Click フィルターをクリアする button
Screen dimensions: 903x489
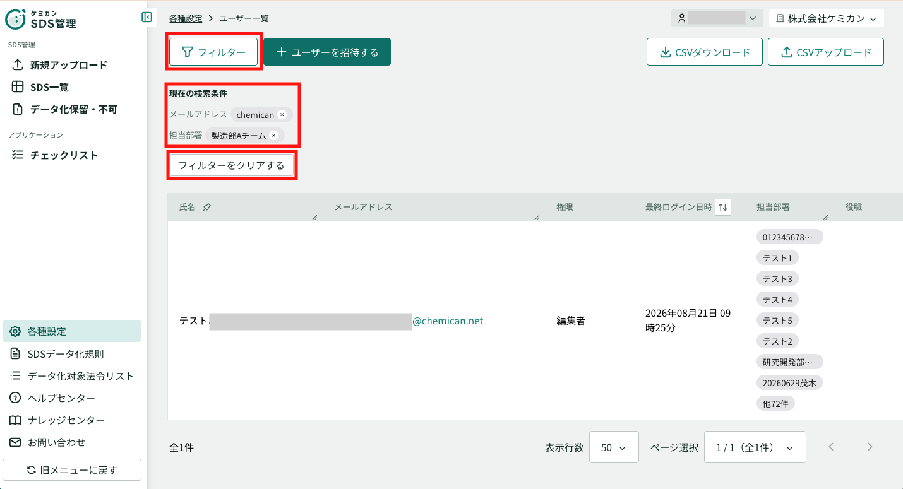click(x=232, y=166)
